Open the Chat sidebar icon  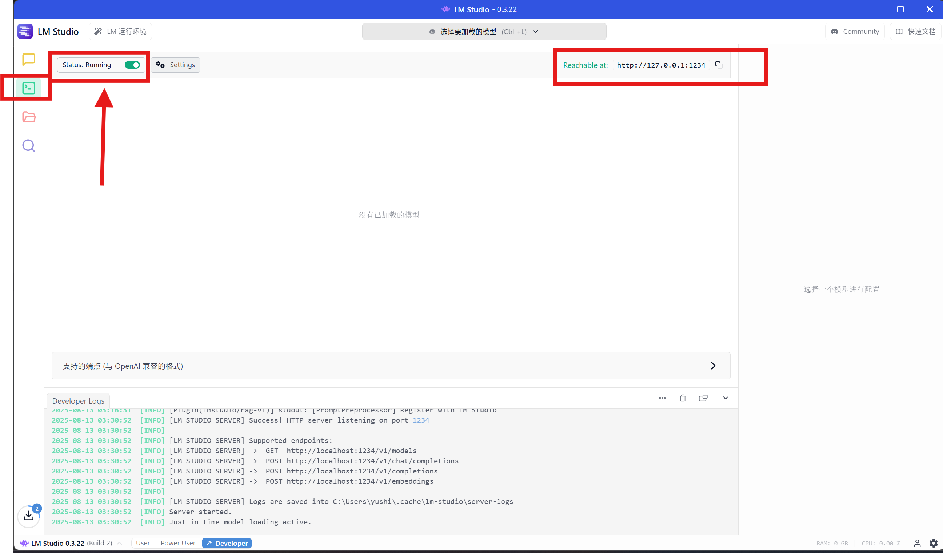tap(28, 60)
